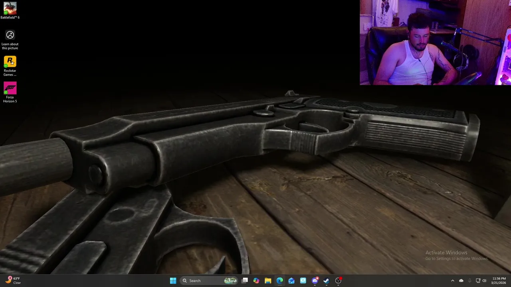Open the clock showing 11:56 PM
This screenshot has width=511, height=287.
click(499, 281)
